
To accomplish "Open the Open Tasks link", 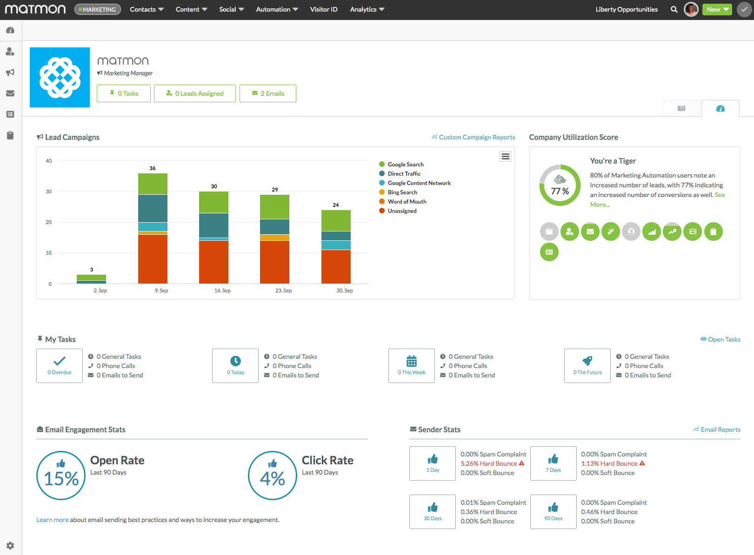I will (721, 339).
